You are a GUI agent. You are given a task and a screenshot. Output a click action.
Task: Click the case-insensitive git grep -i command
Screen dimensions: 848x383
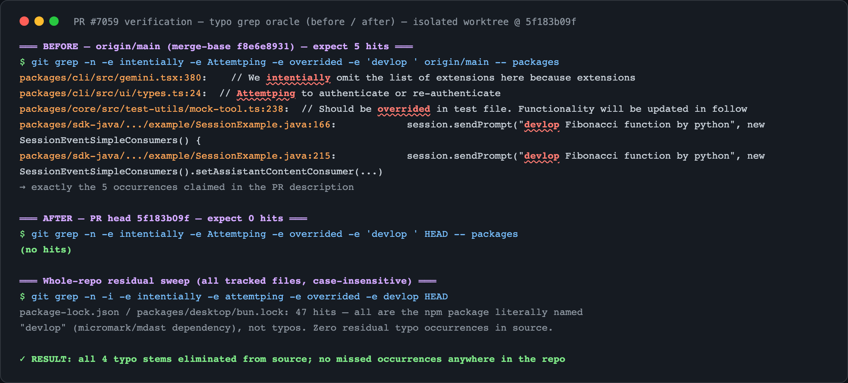(234, 297)
